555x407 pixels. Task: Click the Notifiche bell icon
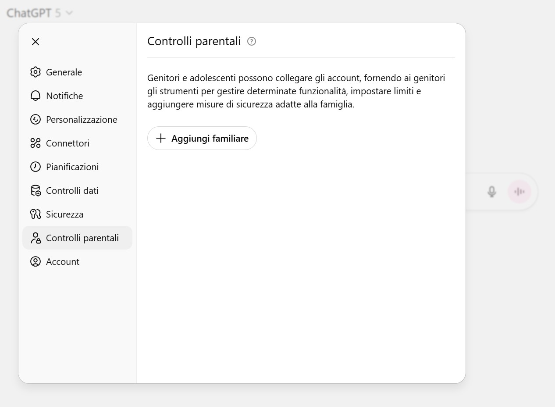(x=36, y=96)
